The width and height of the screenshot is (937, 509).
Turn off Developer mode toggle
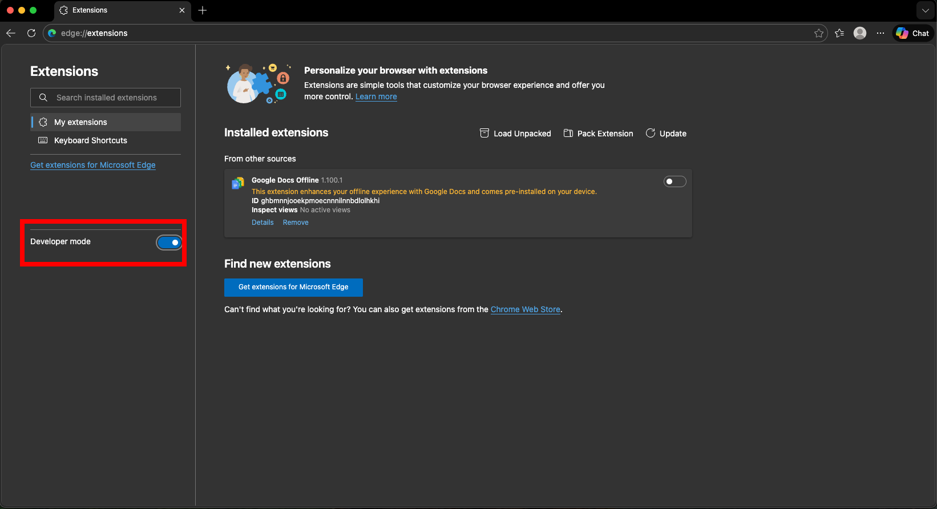click(169, 243)
